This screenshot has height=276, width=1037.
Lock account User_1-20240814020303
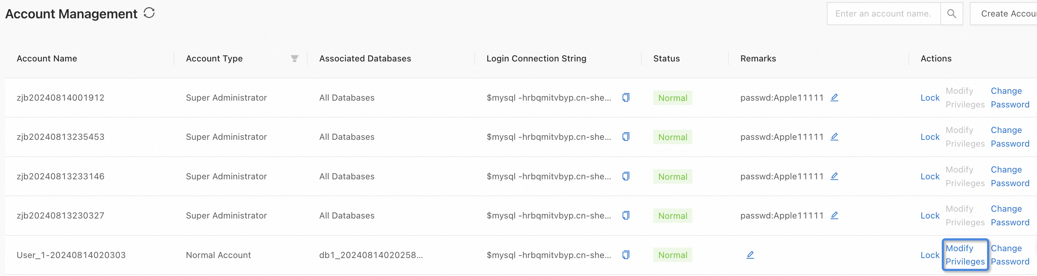click(930, 255)
